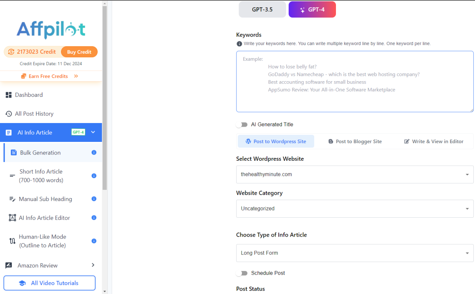Open All Post History menu item

(51, 114)
